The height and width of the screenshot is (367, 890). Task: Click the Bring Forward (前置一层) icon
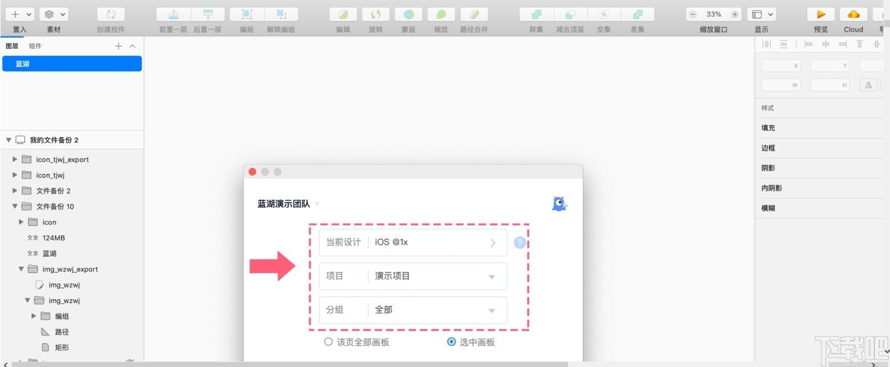[174, 14]
